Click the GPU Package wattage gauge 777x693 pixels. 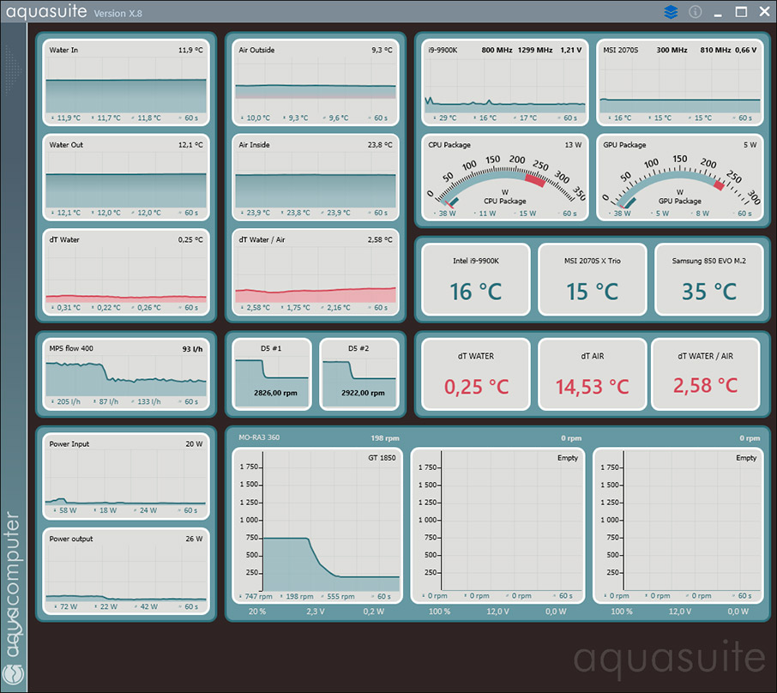coord(680,178)
